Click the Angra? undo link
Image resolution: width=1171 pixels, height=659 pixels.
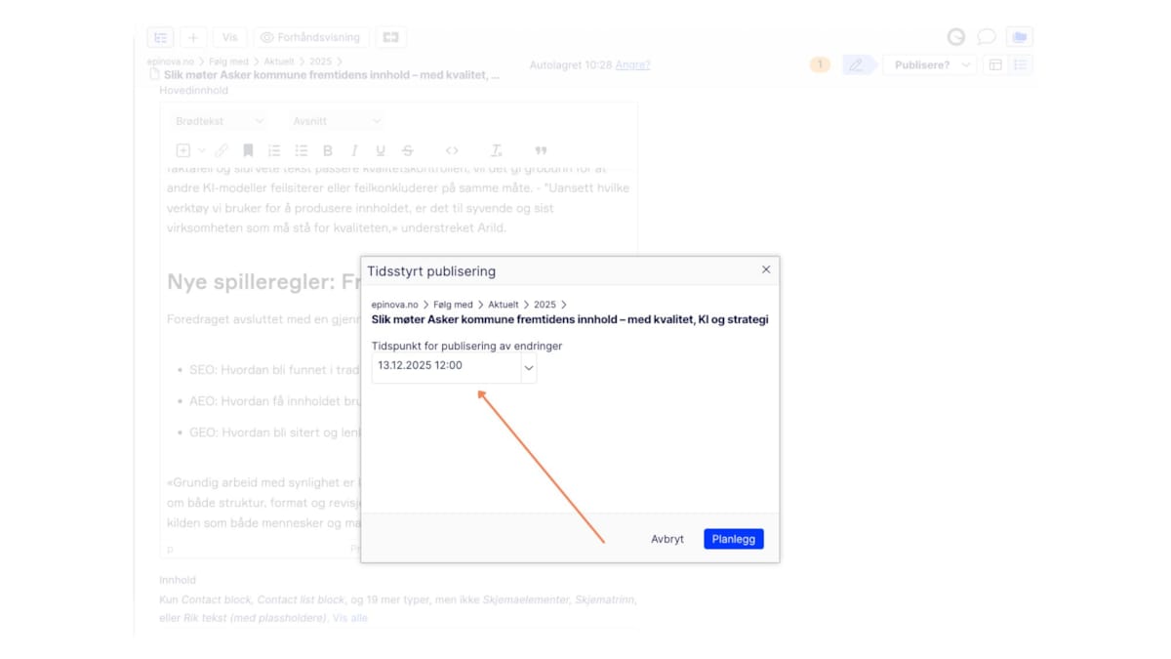click(632, 65)
